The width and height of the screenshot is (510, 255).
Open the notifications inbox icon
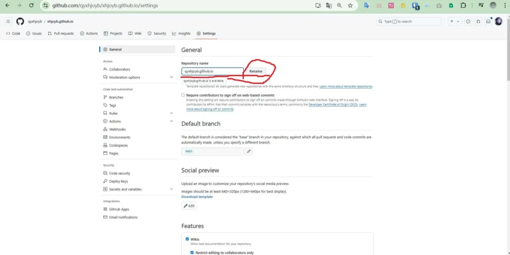pyautogui.click(x=488, y=21)
